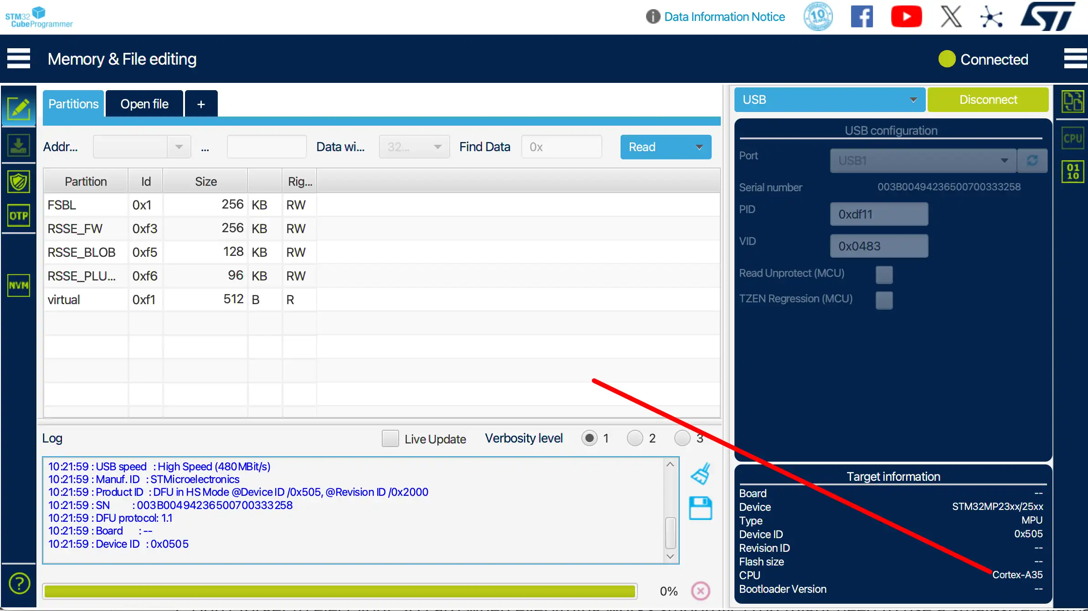The image size is (1088, 611).
Task: Click the VID 0x0483 field
Action: [879, 246]
